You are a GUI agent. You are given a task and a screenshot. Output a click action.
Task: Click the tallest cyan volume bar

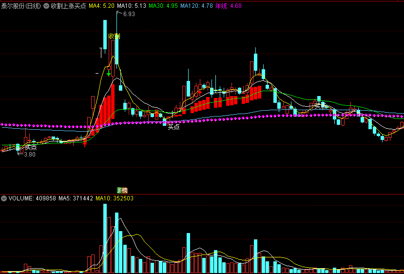[x=105, y=238]
